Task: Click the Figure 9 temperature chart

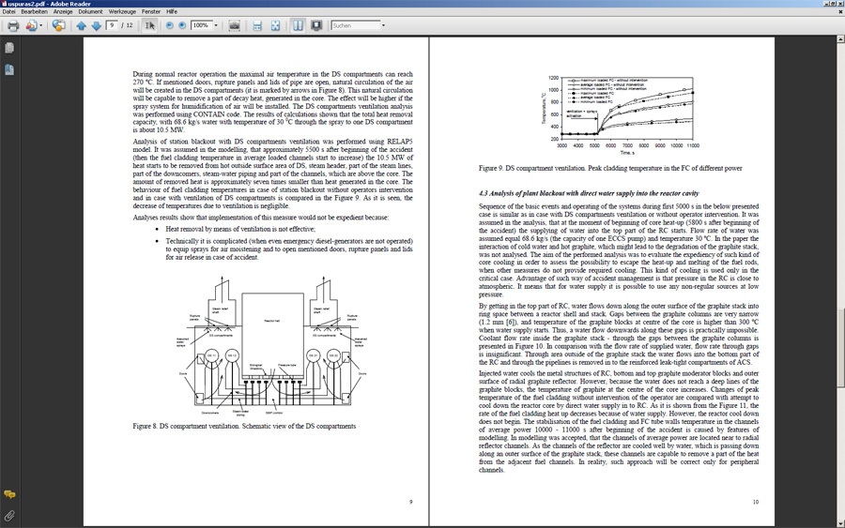Action: tap(620, 115)
